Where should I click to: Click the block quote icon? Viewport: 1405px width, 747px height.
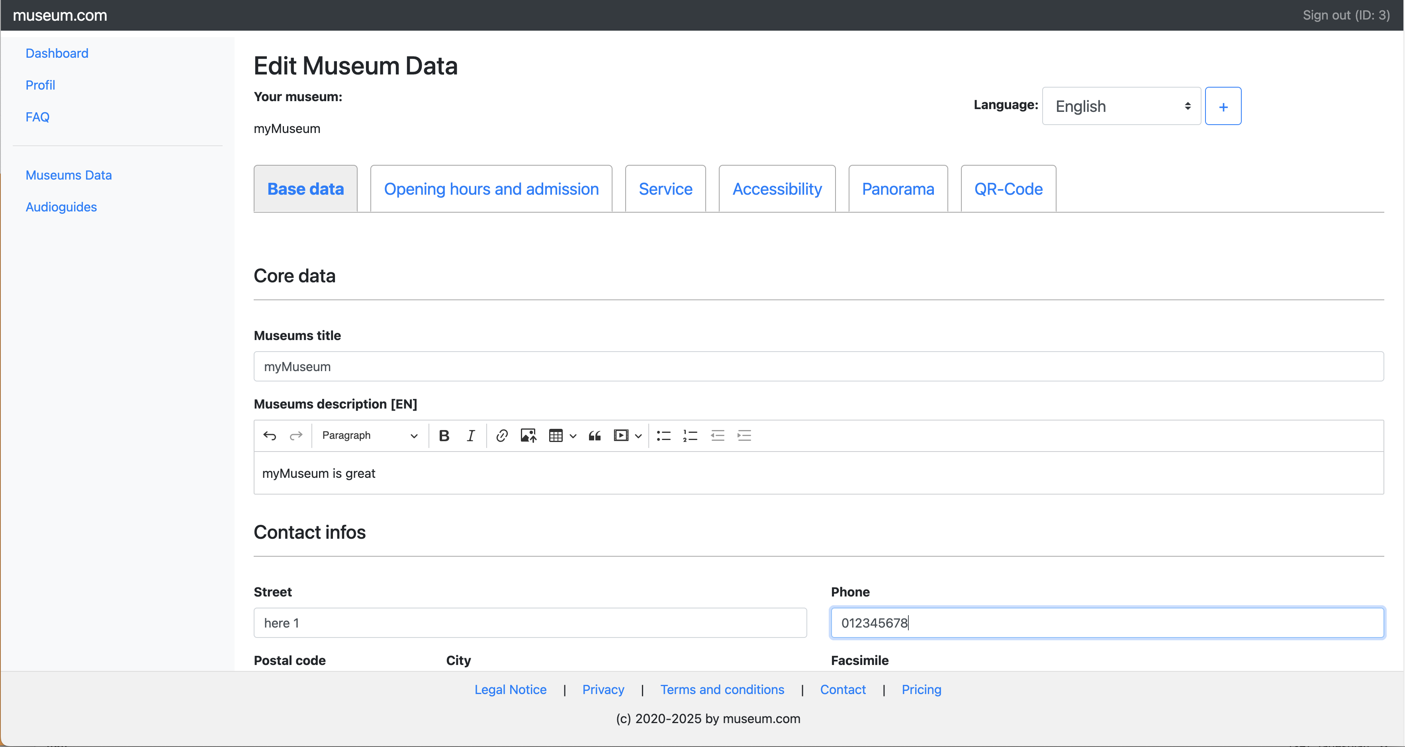pos(595,436)
